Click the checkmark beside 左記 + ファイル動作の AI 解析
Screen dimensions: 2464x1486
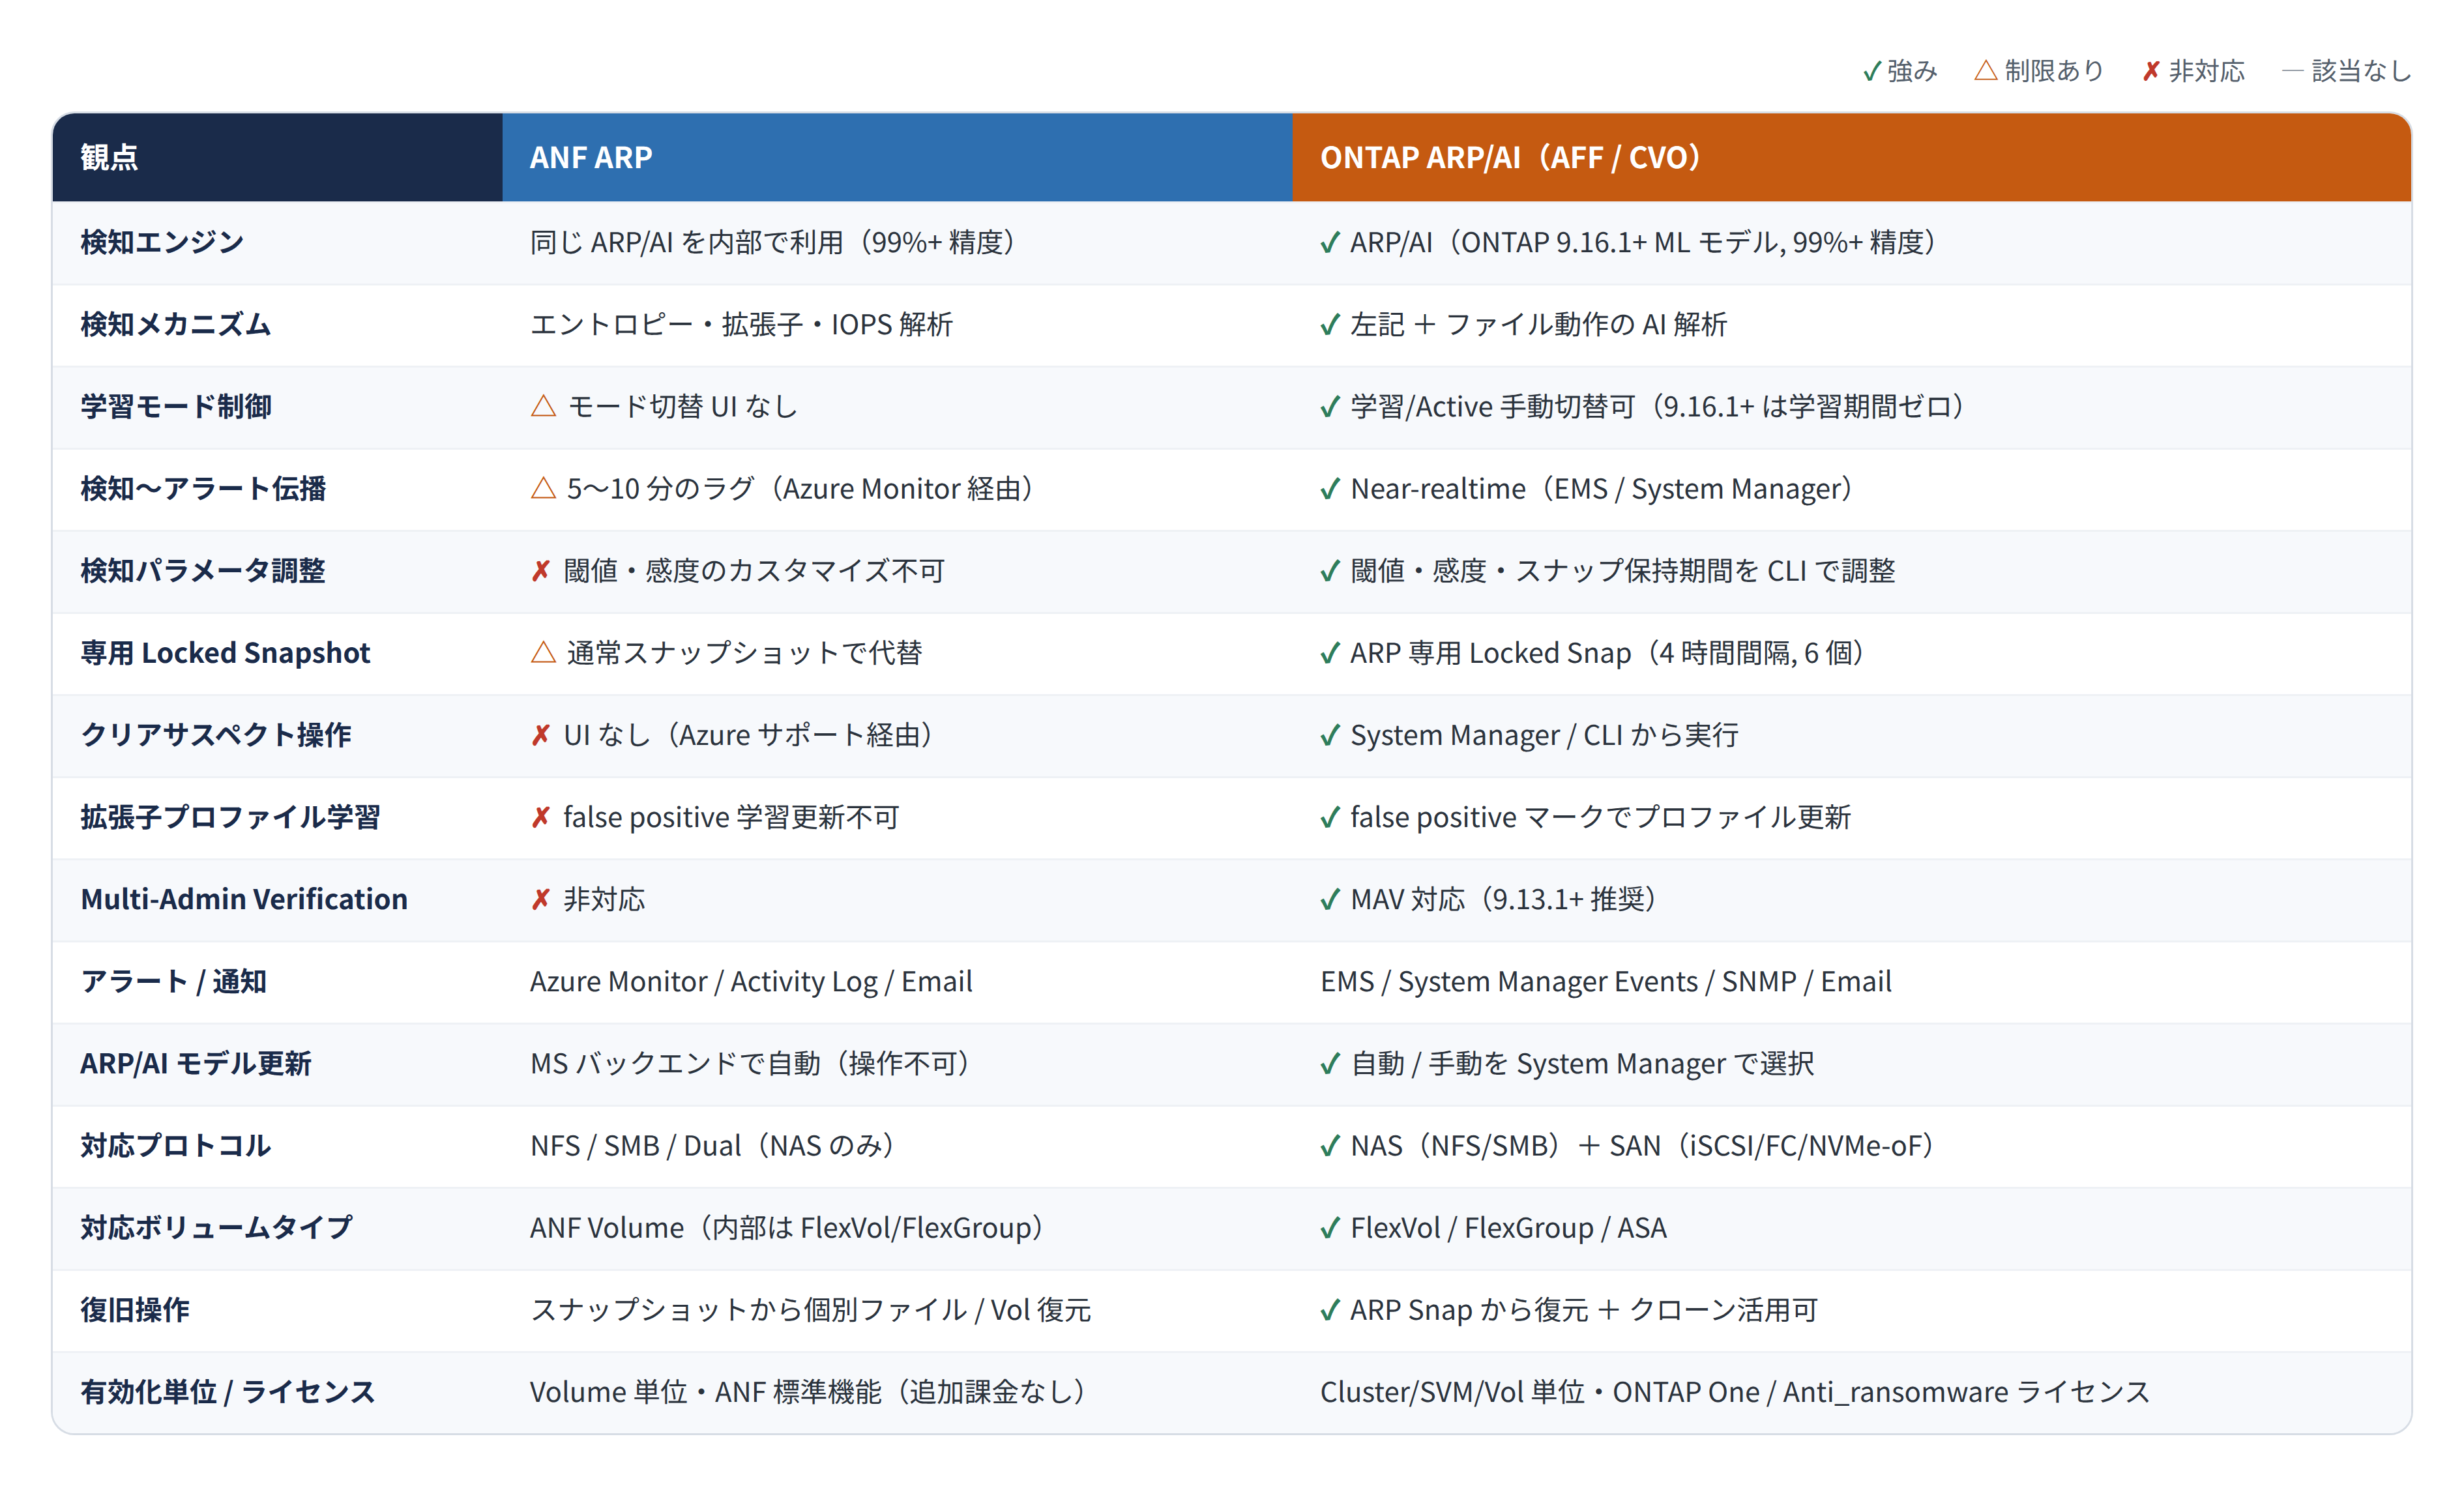tap(1330, 325)
